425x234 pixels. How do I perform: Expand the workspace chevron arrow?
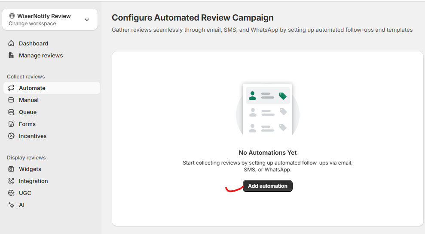point(87,20)
